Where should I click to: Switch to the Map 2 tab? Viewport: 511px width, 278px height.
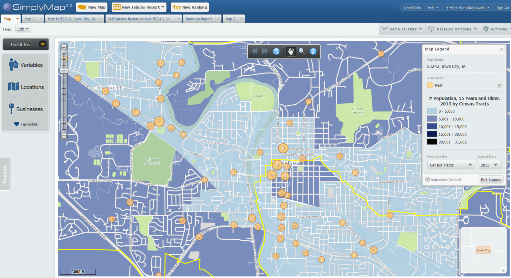coord(230,19)
